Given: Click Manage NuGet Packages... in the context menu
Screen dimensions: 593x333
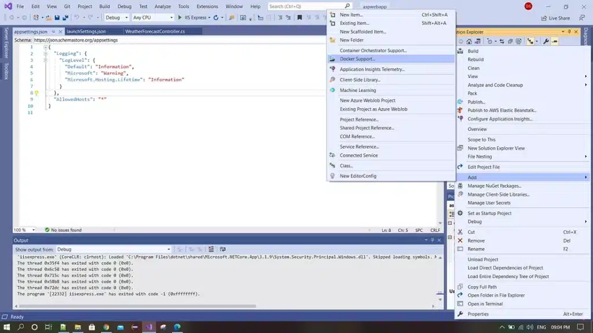Looking at the screenshot, I should (x=524, y=186).
